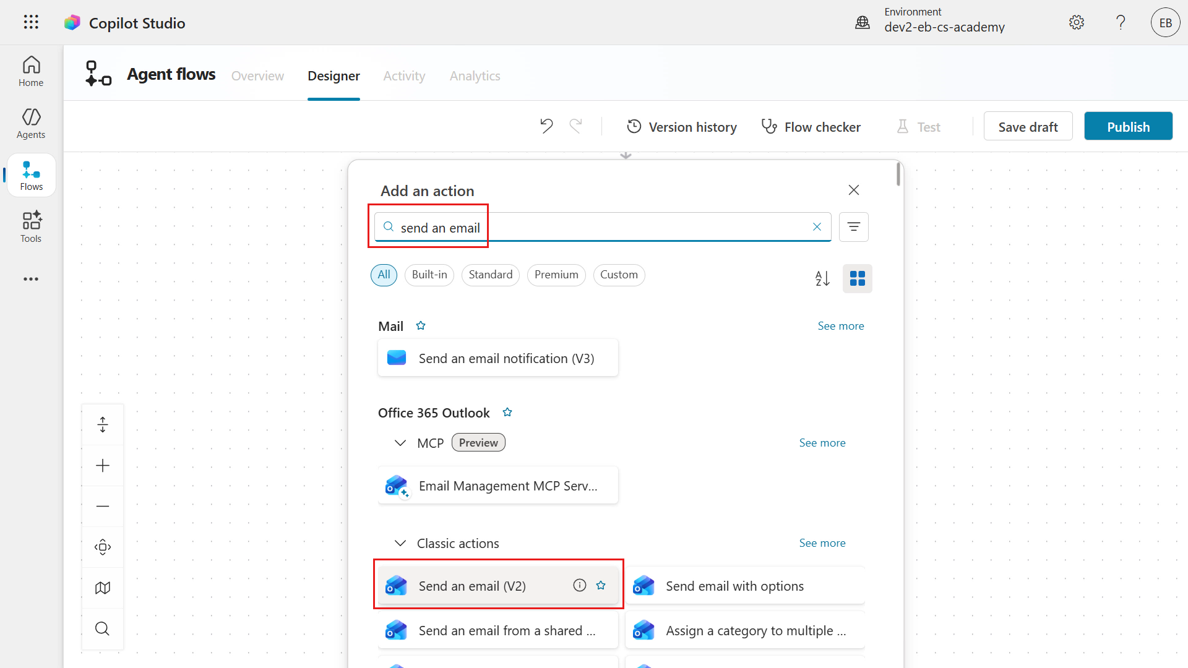Image resolution: width=1188 pixels, height=668 pixels.
Task: Undo the last flow change
Action: [x=546, y=126]
